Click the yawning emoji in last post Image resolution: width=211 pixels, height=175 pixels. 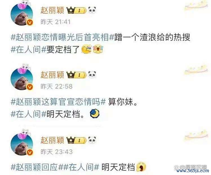141,167
